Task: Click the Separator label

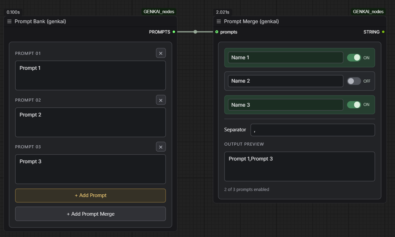Action: pos(235,130)
